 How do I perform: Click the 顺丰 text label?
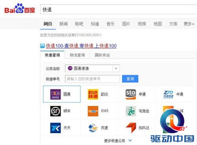(x=67, y=111)
